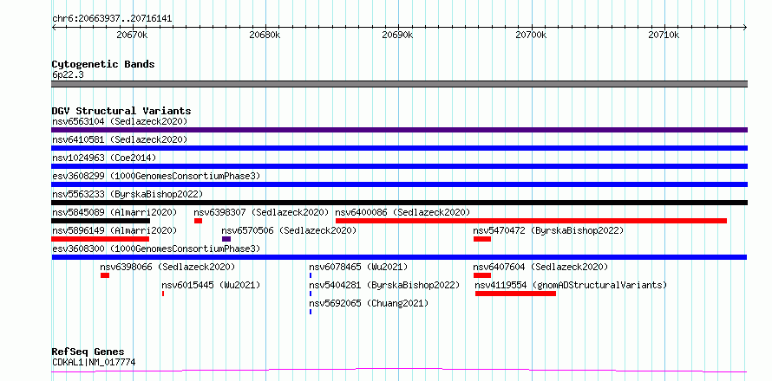Open the nsv5470472 (ByrskaBishop2022) label

tap(548, 230)
